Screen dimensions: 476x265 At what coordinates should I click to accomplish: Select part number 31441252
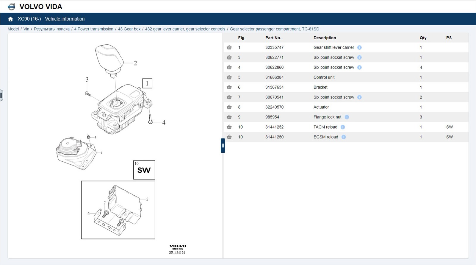[274, 127]
